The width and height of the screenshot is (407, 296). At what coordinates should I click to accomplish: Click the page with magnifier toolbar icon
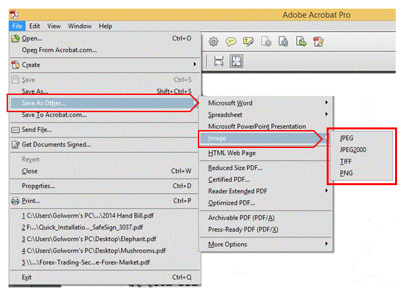(x=284, y=42)
